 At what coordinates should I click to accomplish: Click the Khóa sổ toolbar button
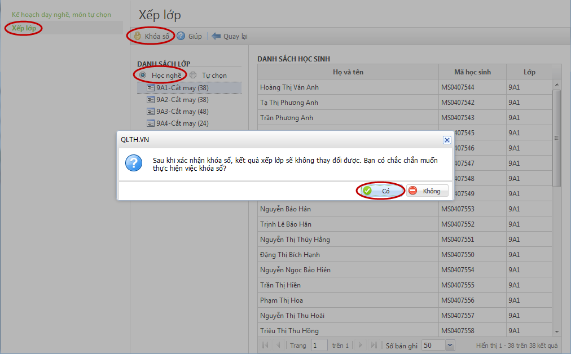[x=151, y=36]
